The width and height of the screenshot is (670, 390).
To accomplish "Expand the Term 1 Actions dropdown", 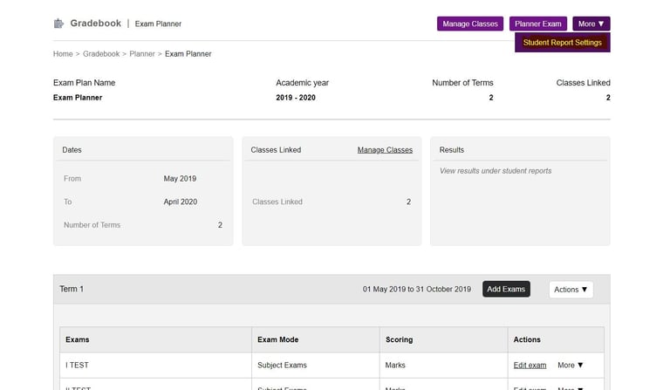I will tap(571, 290).
